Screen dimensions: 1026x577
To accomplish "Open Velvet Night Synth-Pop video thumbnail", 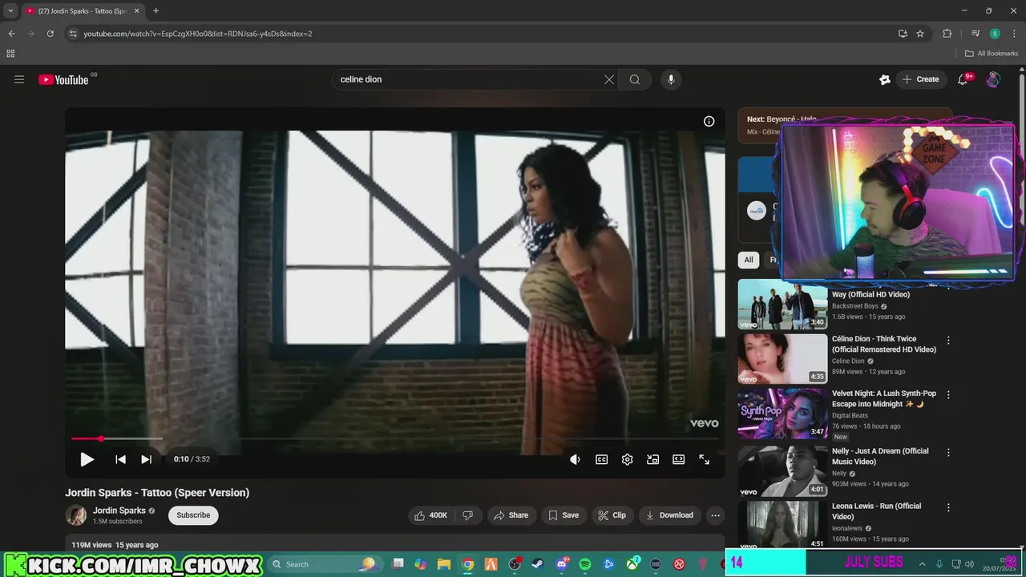I will pos(782,414).
